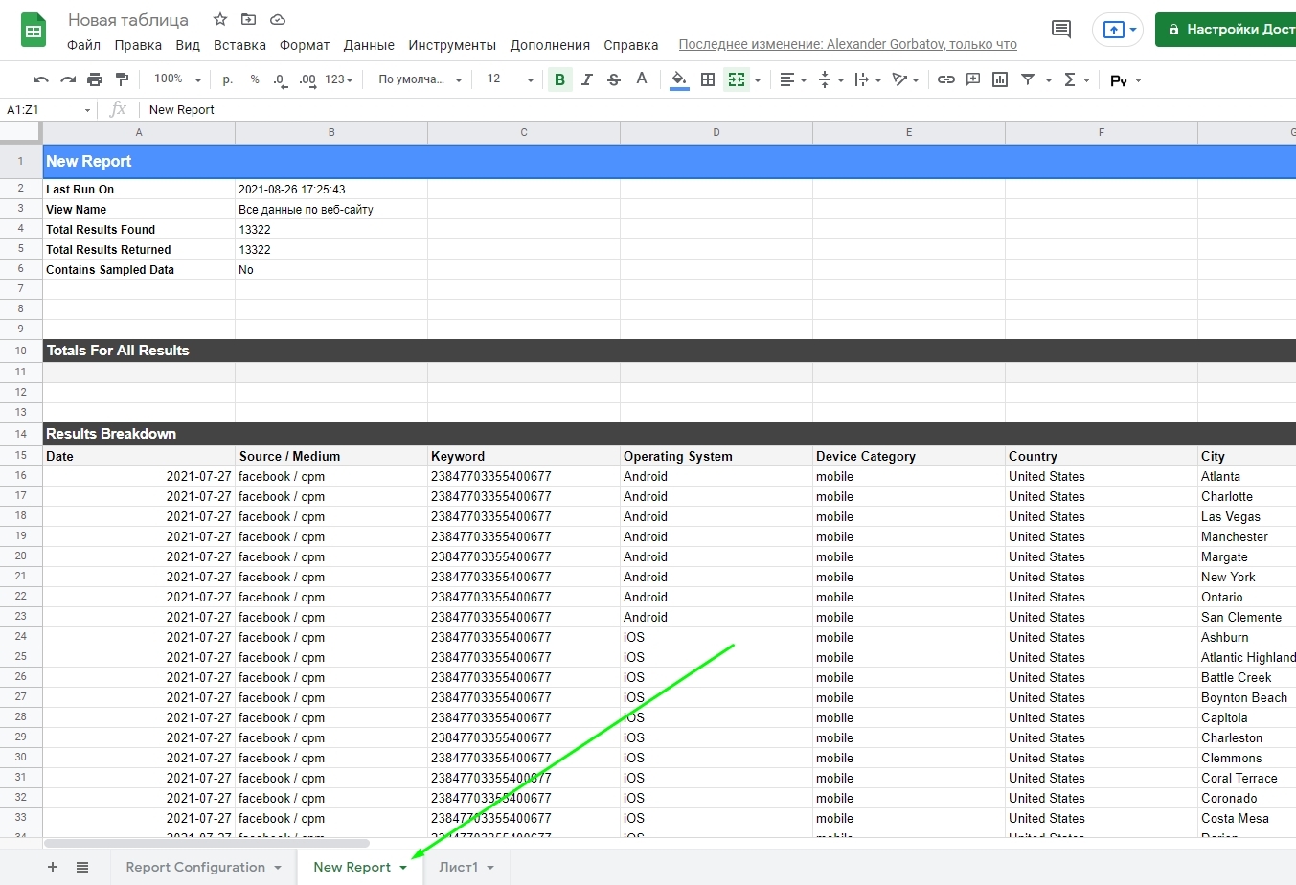Open the fill color picker
This screenshot has height=885, width=1296.
point(679,79)
